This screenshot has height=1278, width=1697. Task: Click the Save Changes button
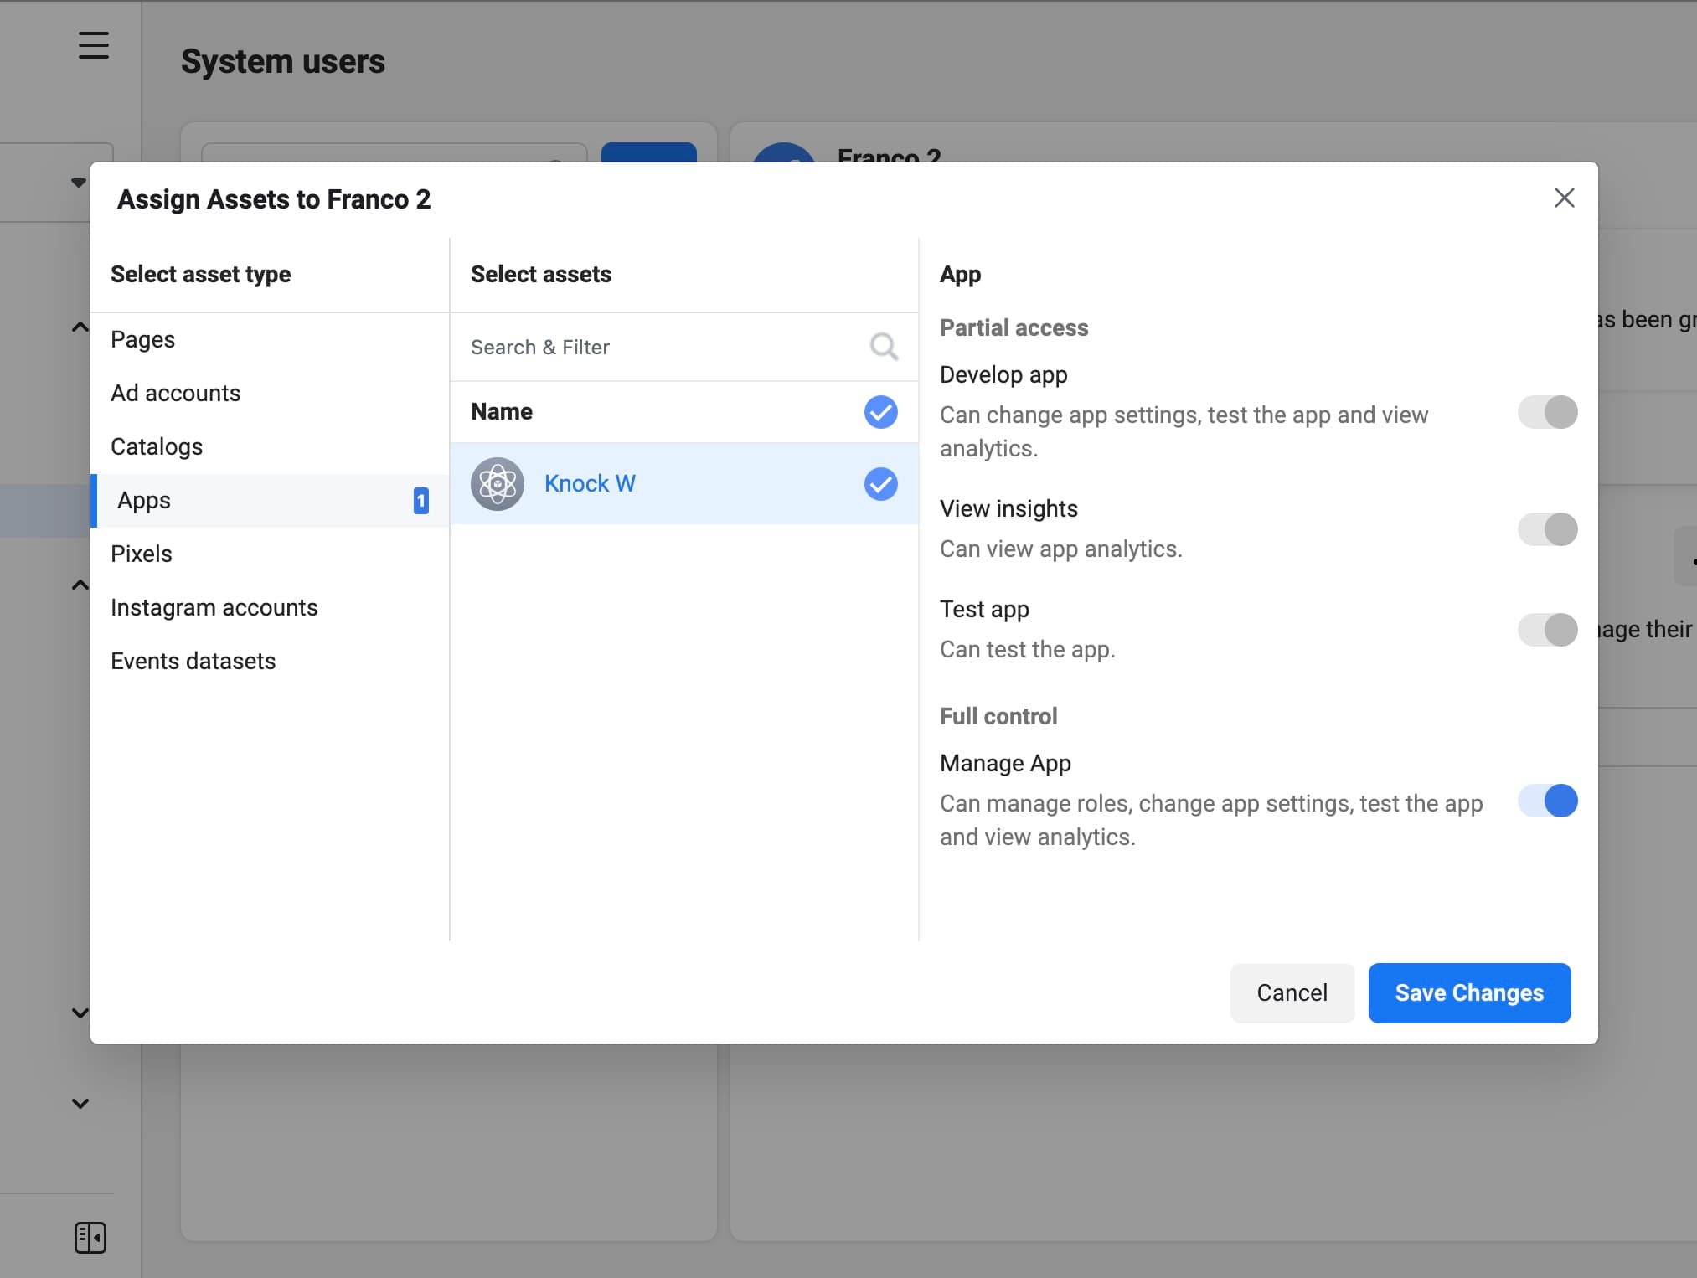pyautogui.click(x=1469, y=992)
